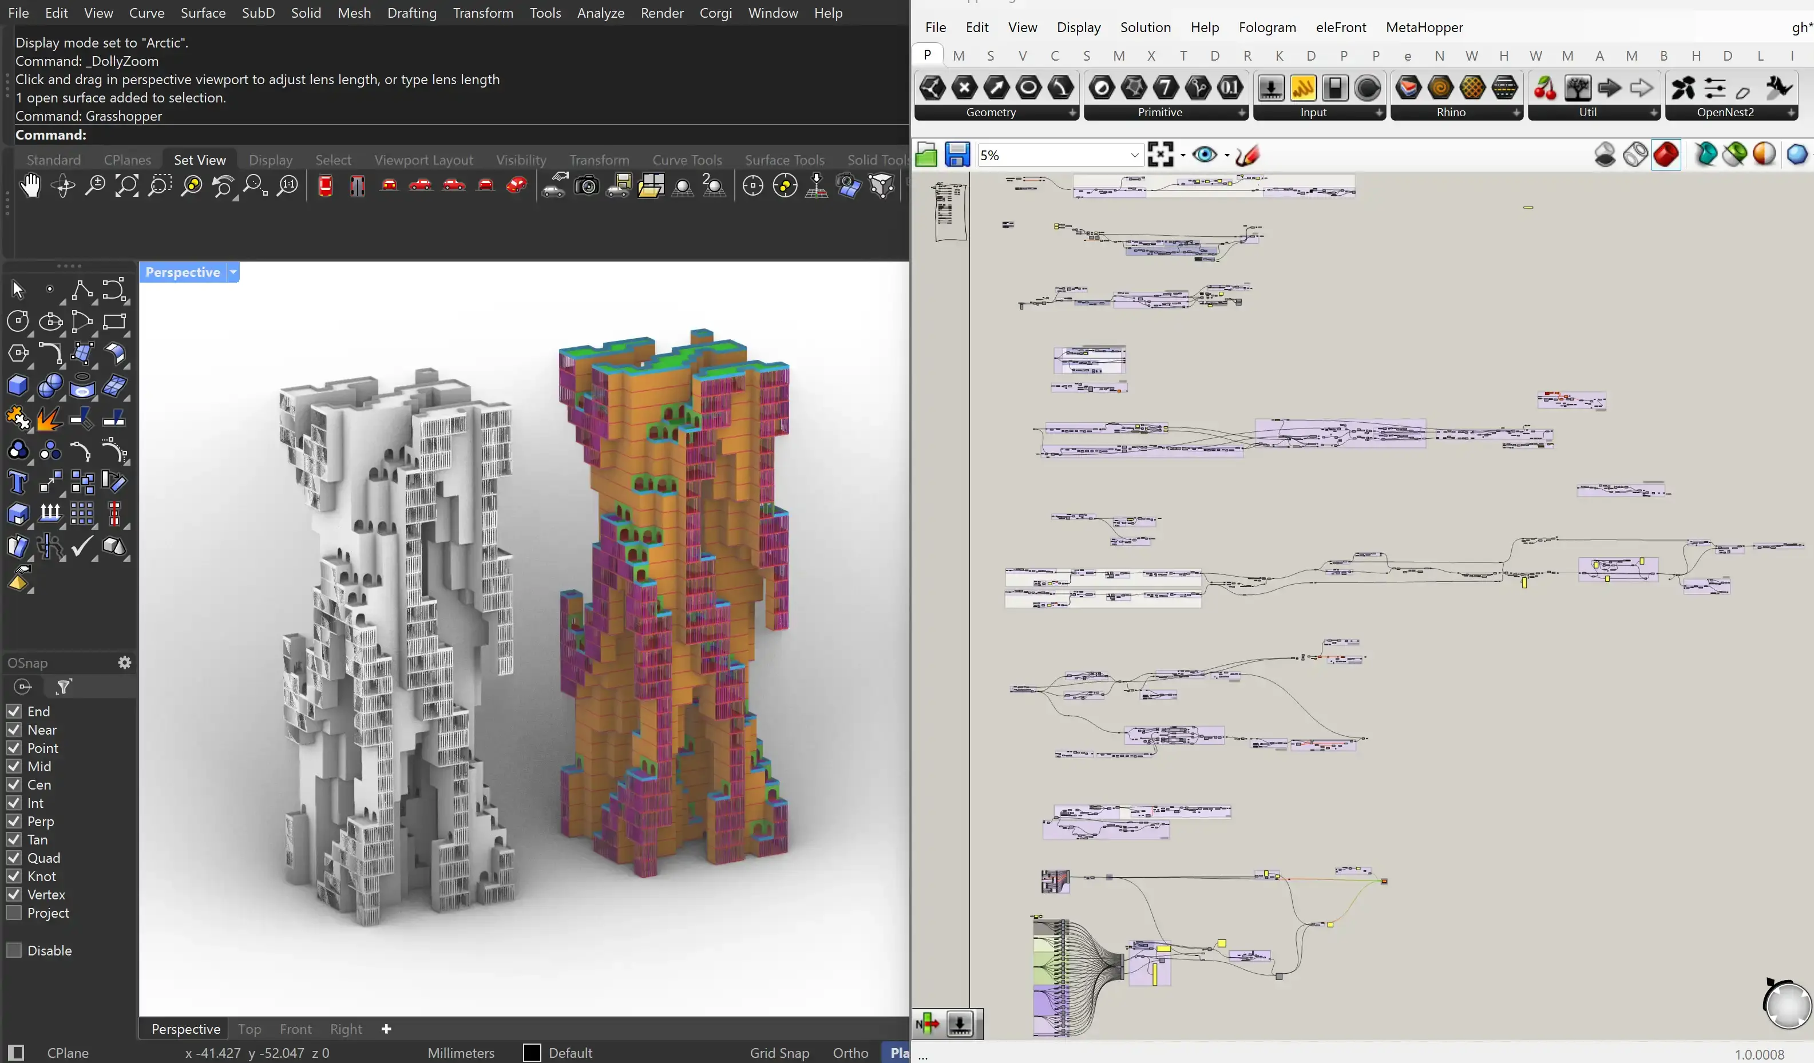Expand the Geometry panel in Grasshopper ribbon
The width and height of the screenshot is (1814, 1063).
click(x=1072, y=113)
